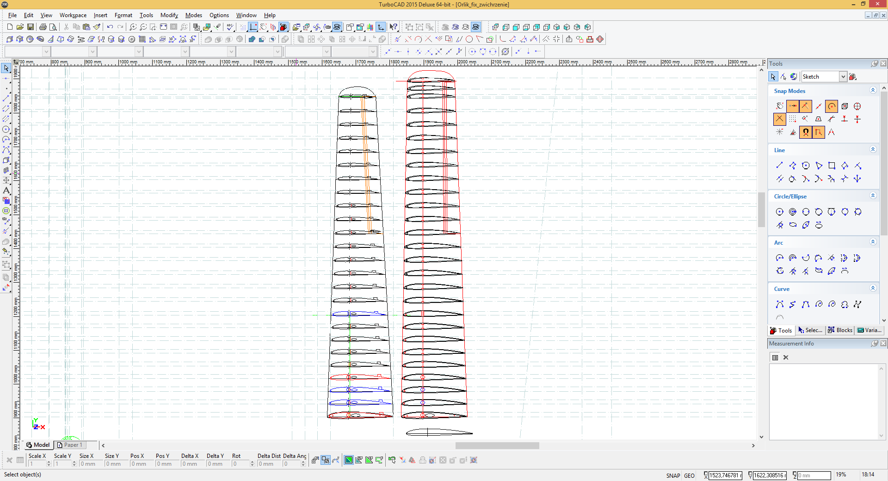Run the ABC spelling check tool

(x=230, y=27)
